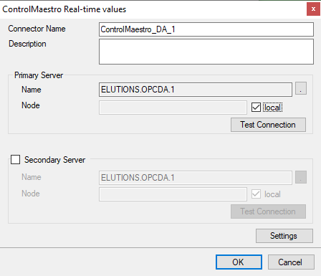
Task: Click the Secondary Server Name field
Action: click(196, 178)
